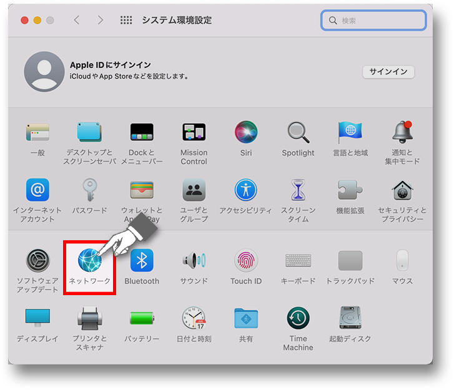Open デスクトップとスクリーンセーバ preferences
The height and width of the screenshot is (390, 454).
coord(89,132)
